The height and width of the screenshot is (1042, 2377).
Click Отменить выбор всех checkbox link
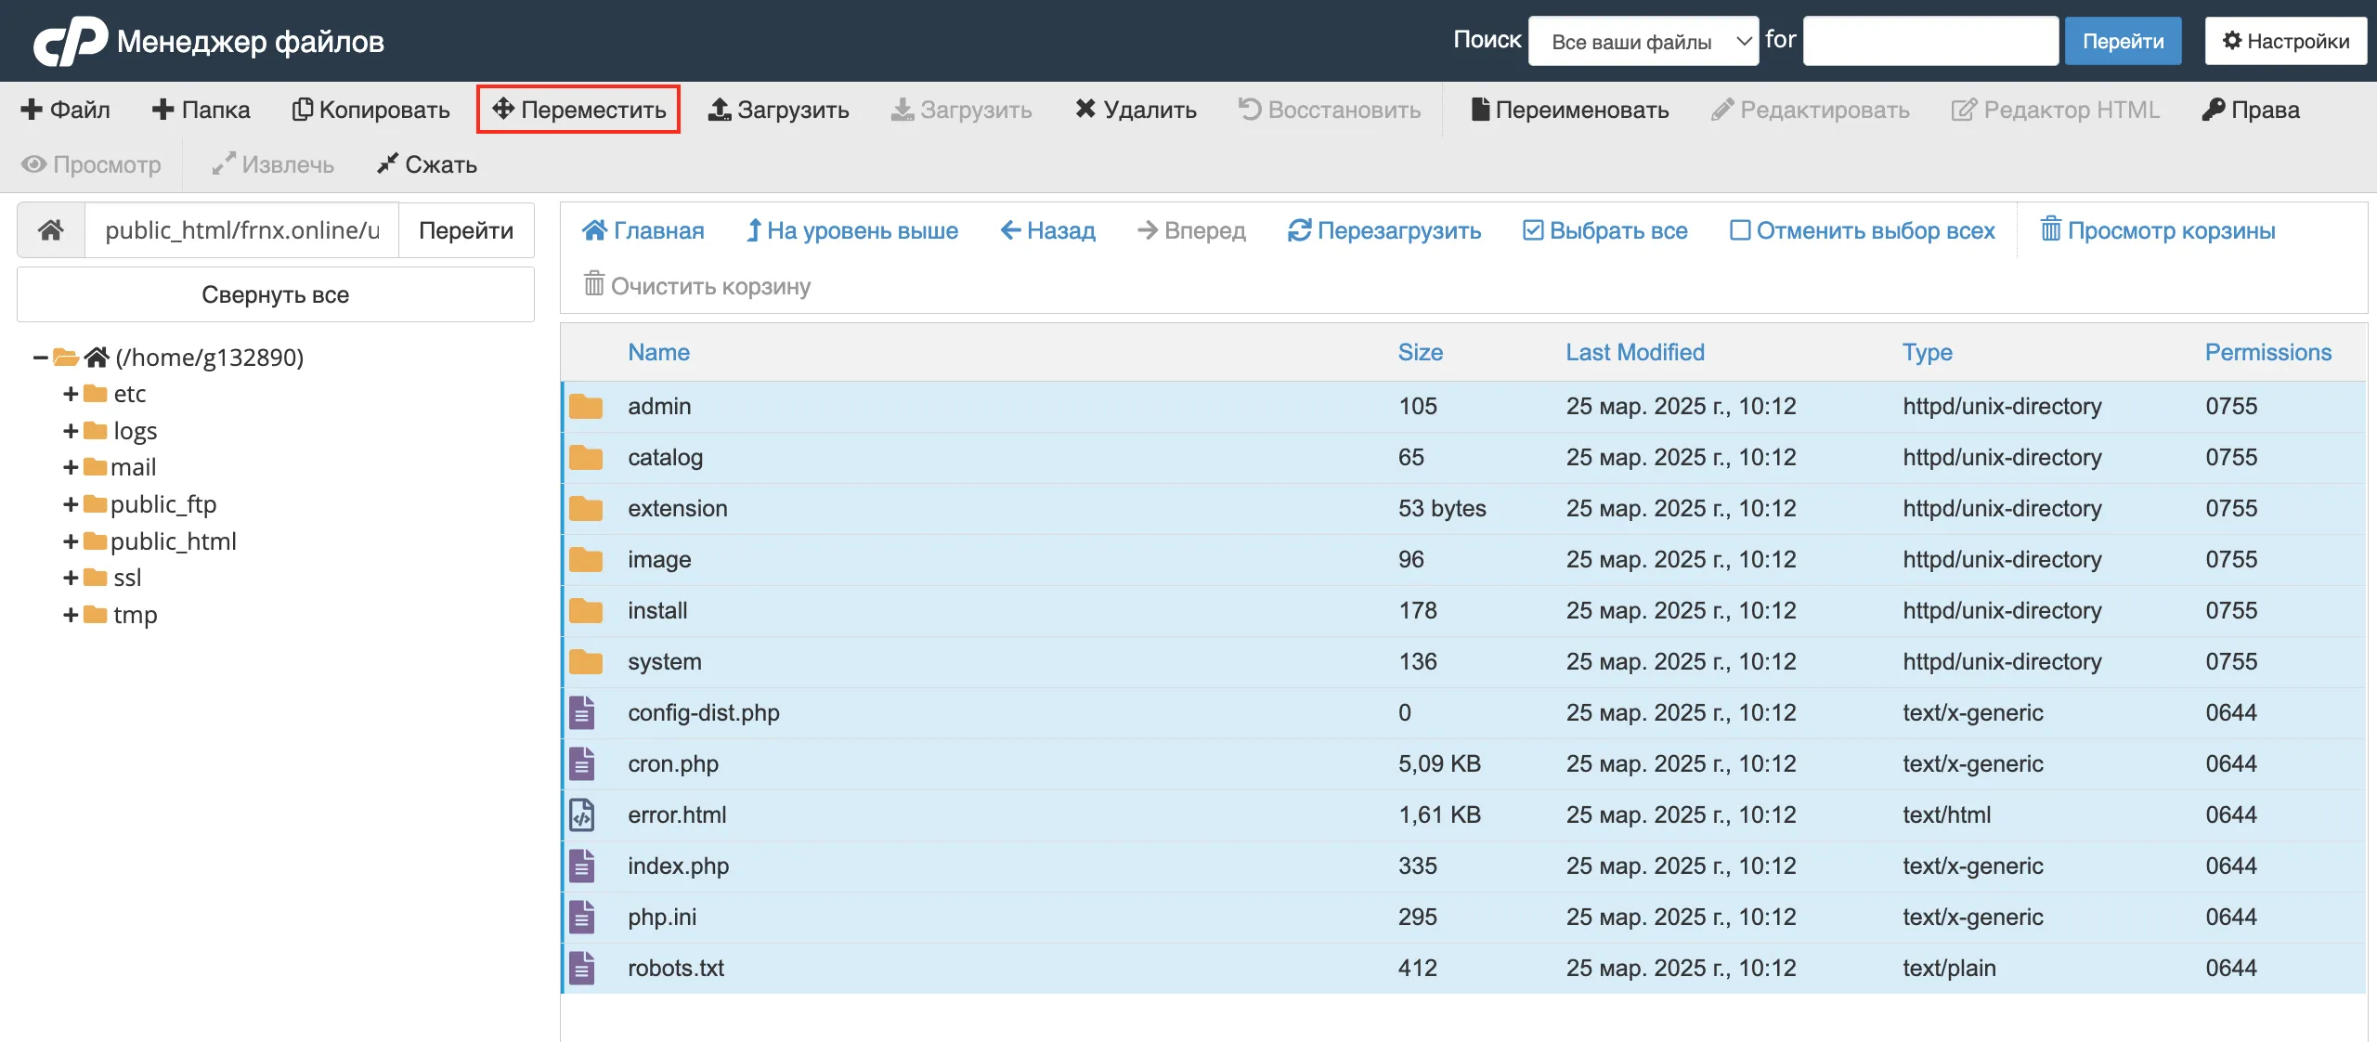(x=1863, y=230)
